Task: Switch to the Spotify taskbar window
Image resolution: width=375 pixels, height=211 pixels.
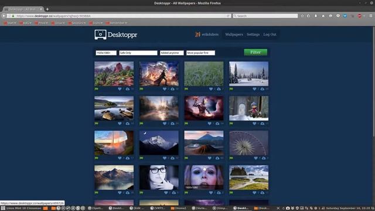Action: 96,208
